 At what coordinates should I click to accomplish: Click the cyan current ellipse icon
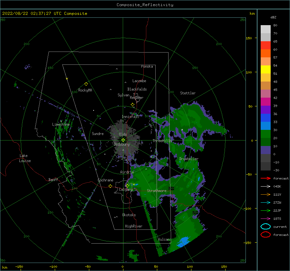click(x=266, y=227)
